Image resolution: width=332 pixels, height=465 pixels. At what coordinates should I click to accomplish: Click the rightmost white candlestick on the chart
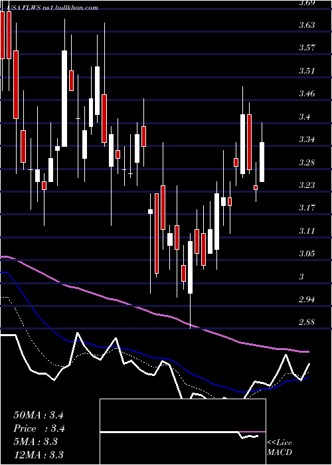pos(262,162)
